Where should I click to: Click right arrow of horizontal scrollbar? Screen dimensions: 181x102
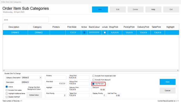pos(178,70)
